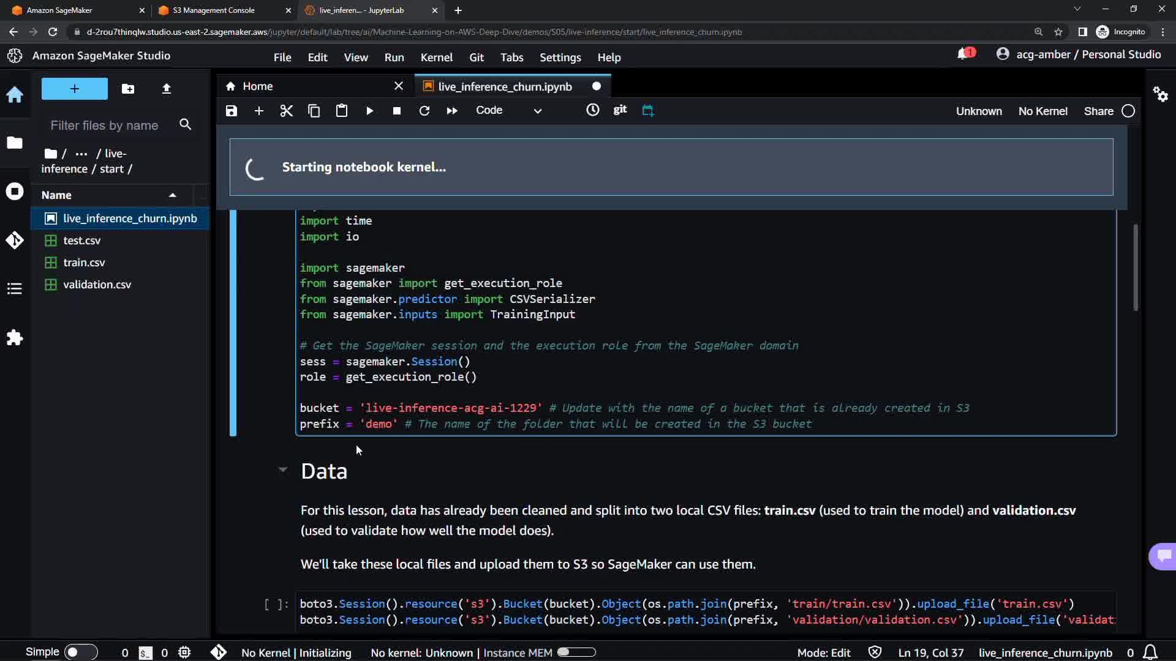Save the notebook with the disk icon
The height and width of the screenshot is (661, 1176).
point(231,111)
